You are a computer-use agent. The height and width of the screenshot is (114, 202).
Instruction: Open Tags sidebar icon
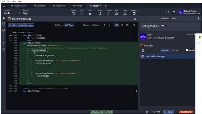pyautogui.click(x=3, y=43)
